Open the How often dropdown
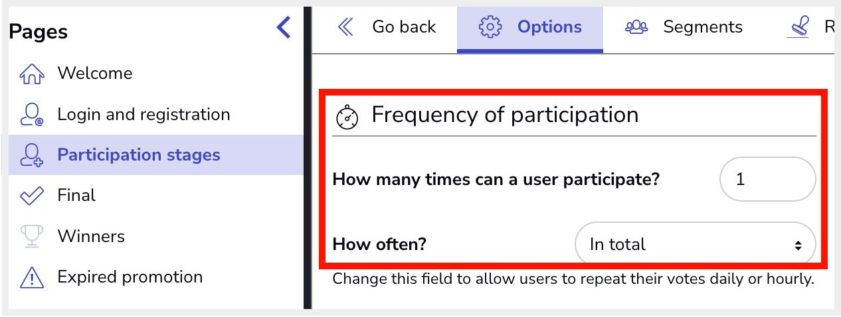Viewport: 841px width, 317px height. click(694, 245)
